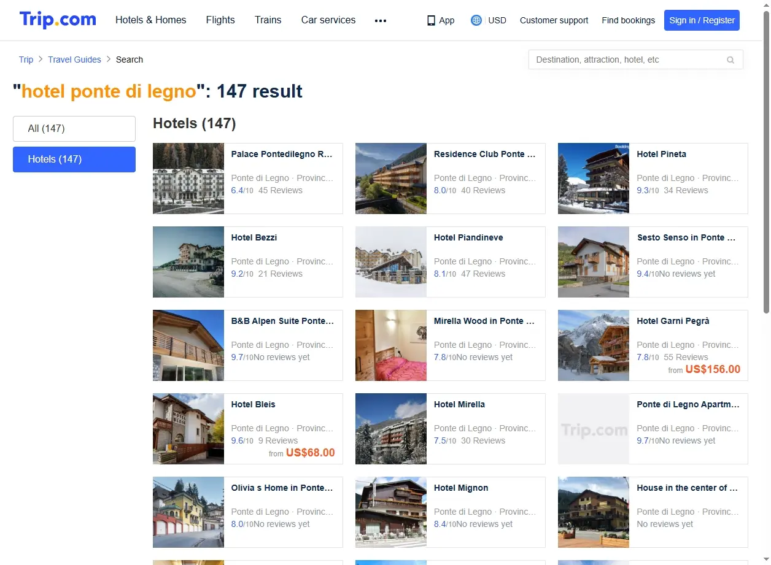The width and height of the screenshot is (771, 565).
Task: Select the All (147) filter tab
Action: click(x=74, y=129)
